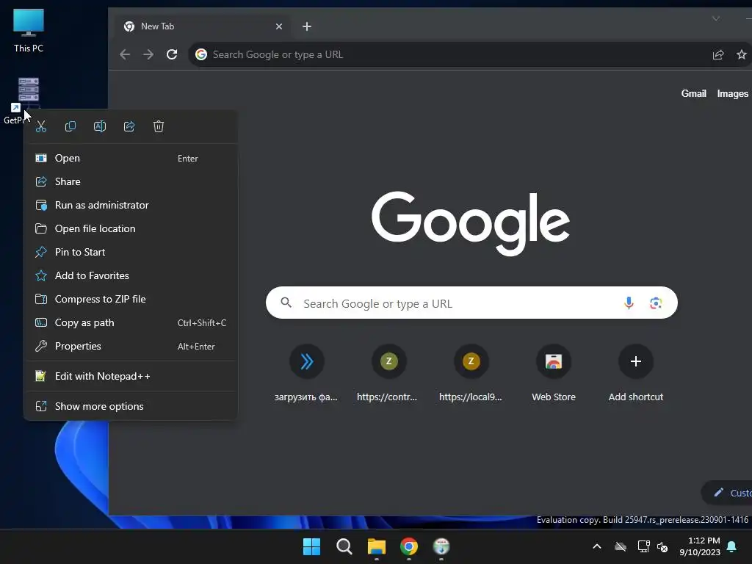Screen dimensions: 752x564
Task: Close the New Tab tab
Action: [x=279, y=26]
